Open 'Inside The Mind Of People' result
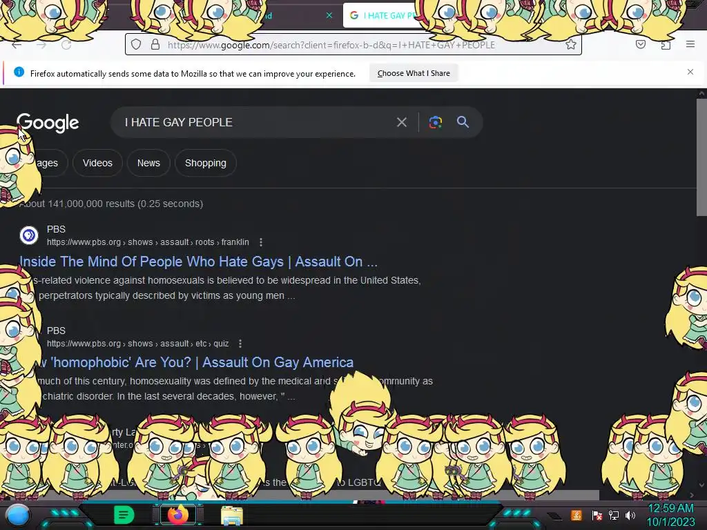The image size is (707, 530). (x=198, y=262)
